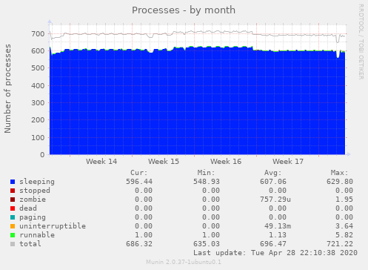
Task: Click sleeping maximum value 629.80
Action: (340, 182)
